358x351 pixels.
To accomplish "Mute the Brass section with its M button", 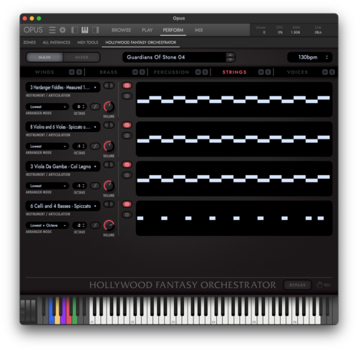I will coord(135,72).
